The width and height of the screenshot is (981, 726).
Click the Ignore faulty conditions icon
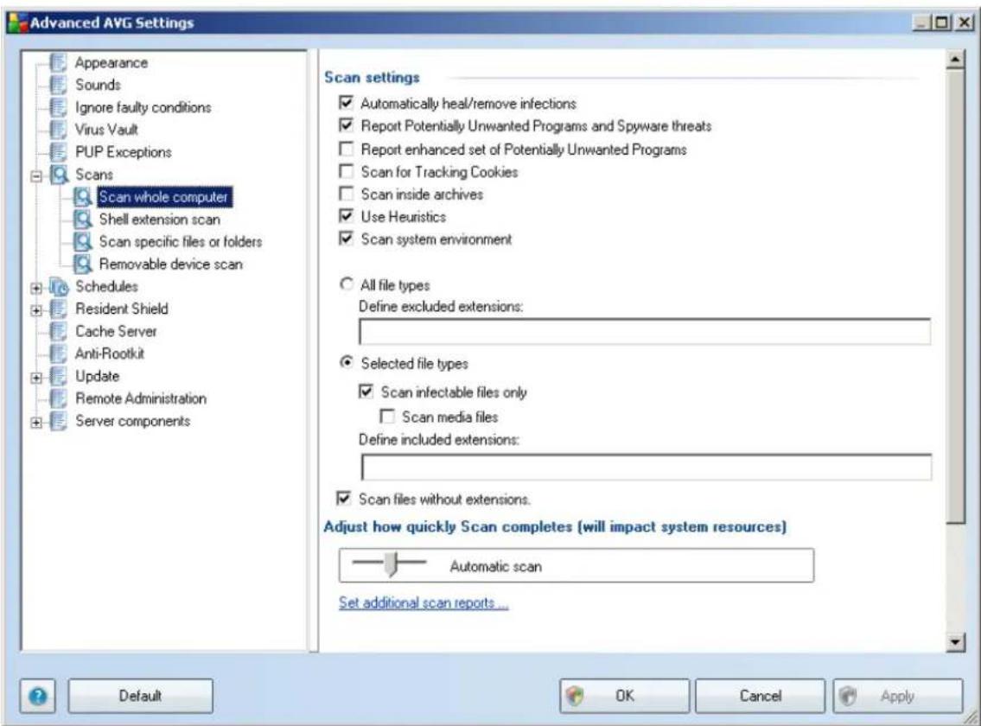click(58, 108)
